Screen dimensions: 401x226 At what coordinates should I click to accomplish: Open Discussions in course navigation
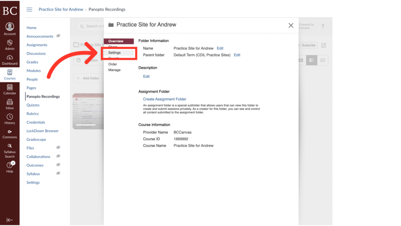[36, 53]
